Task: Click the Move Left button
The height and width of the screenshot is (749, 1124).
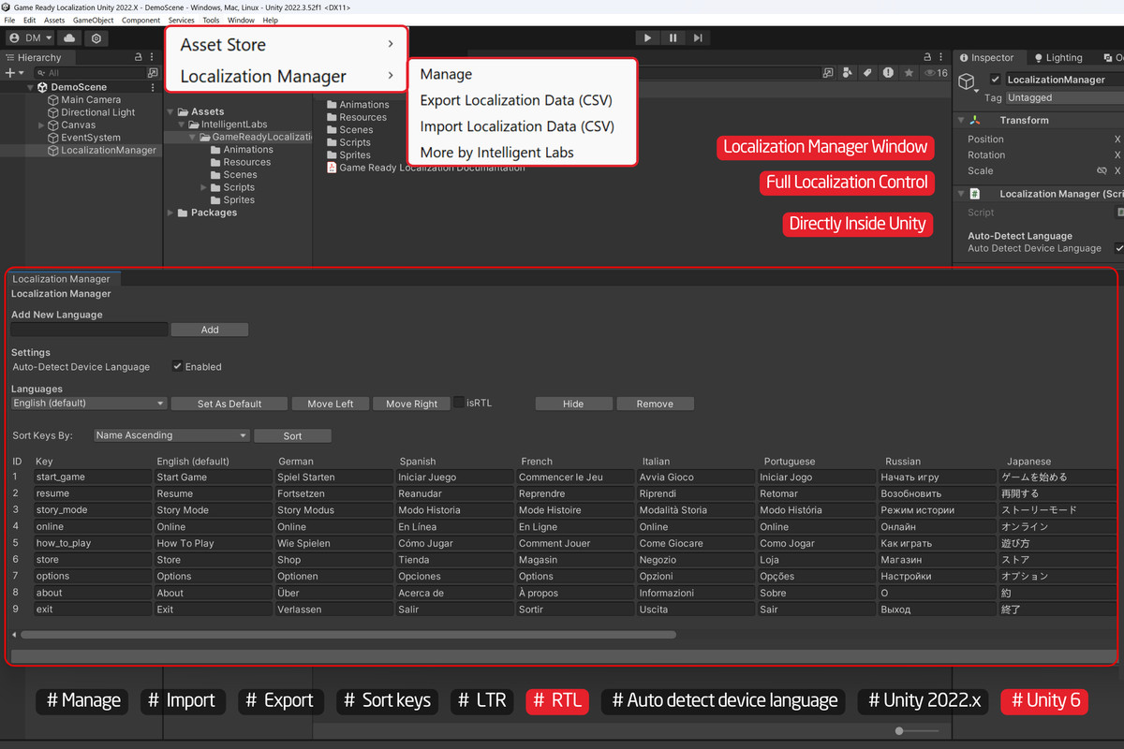Action: point(331,404)
